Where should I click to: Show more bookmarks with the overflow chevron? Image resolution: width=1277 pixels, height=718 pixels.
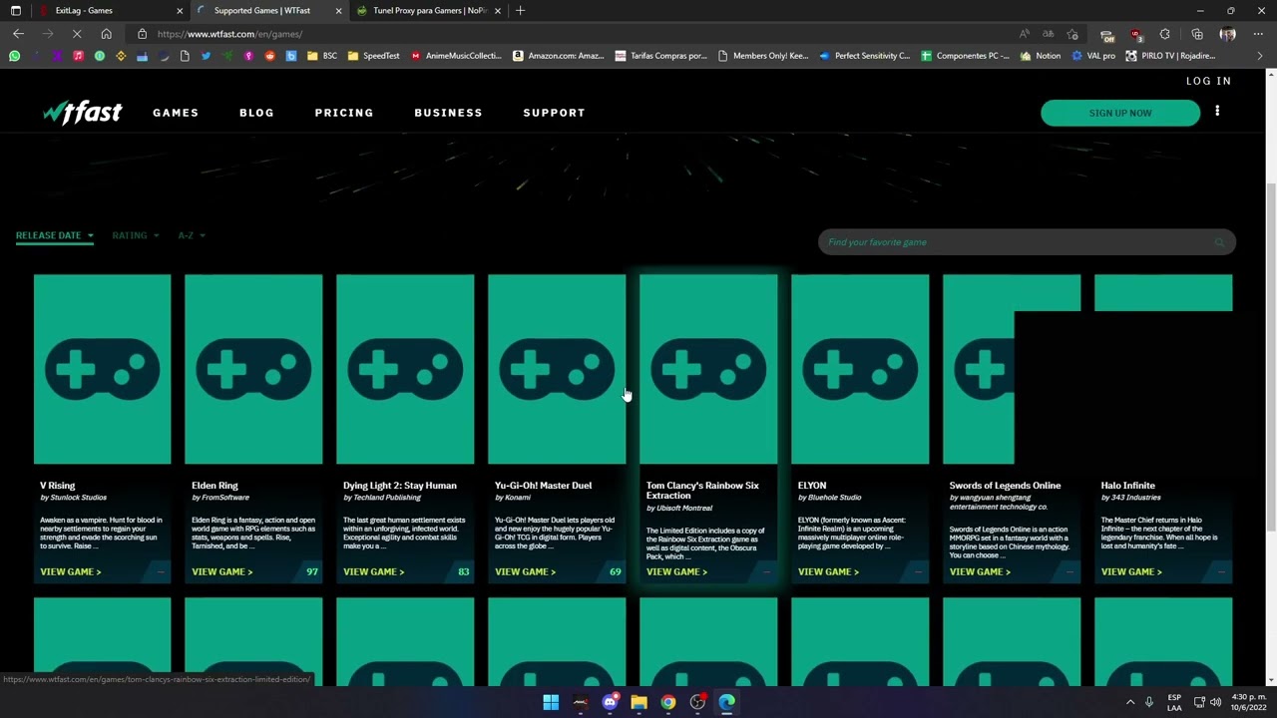click(x=1259, y=56)
